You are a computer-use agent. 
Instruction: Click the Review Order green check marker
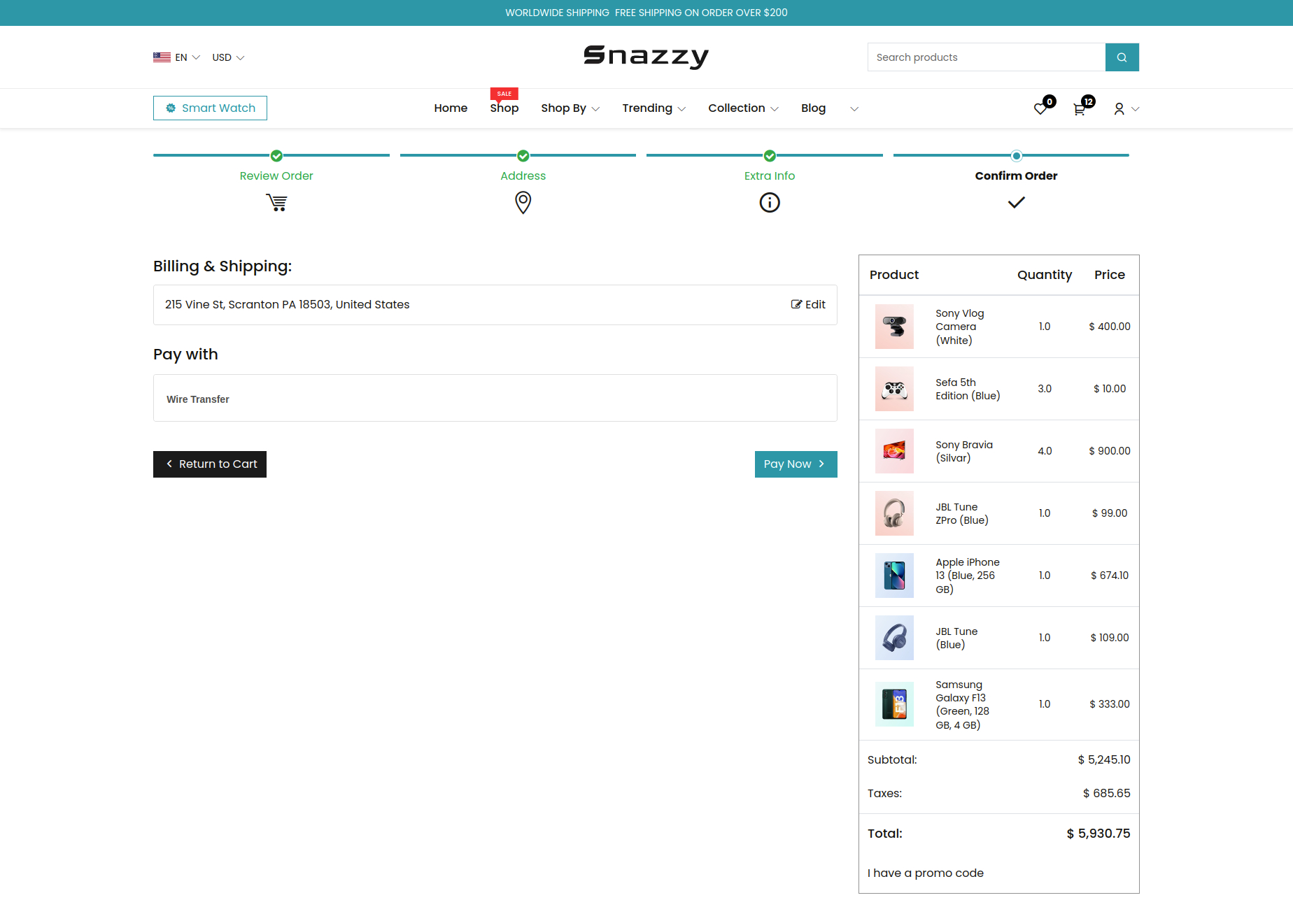point(276,156)
